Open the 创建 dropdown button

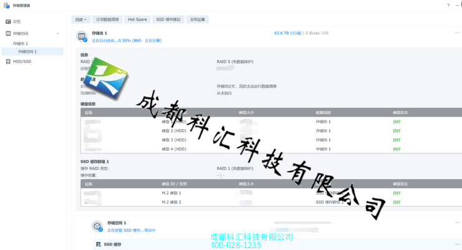point(80,19)
